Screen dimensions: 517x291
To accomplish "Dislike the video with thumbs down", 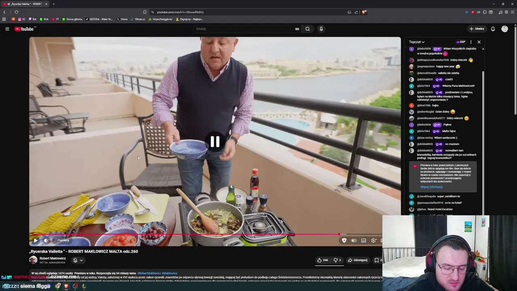I will coord(337,260).
